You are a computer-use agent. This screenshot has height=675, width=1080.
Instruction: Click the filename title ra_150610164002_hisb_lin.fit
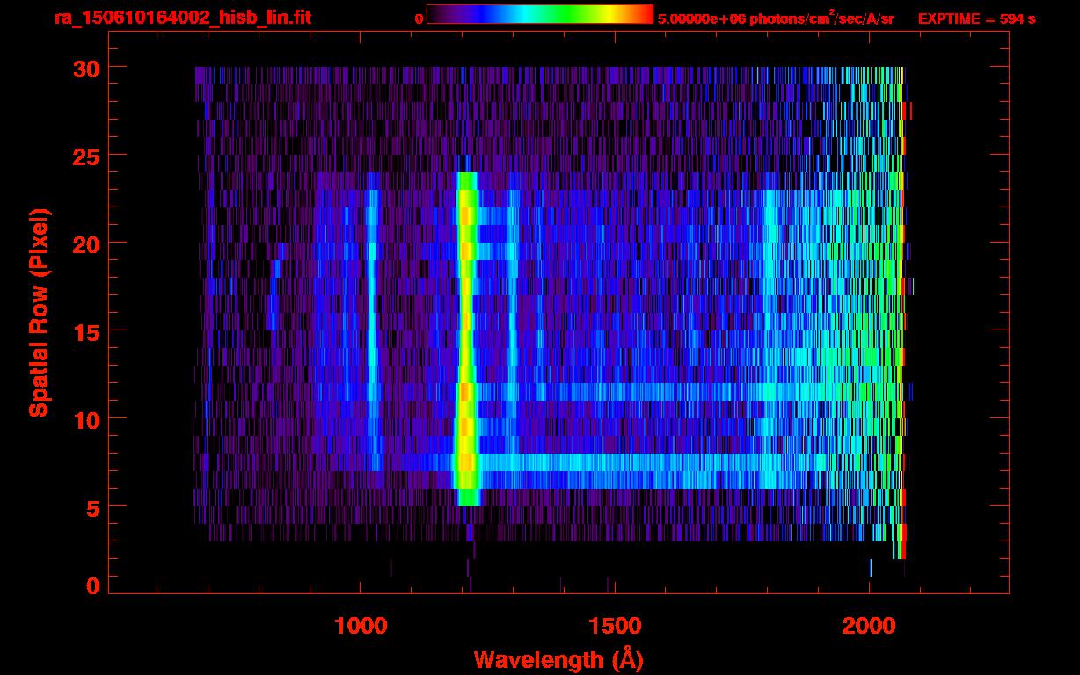(x=182, y=18)
